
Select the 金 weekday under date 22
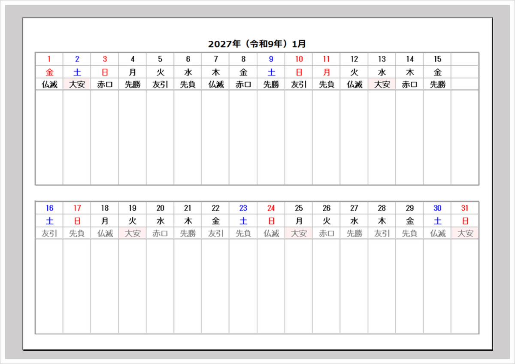pos(215,221)
